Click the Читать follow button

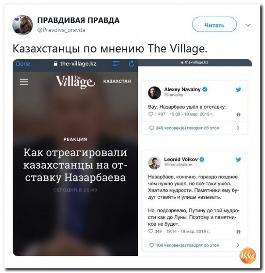point(214,25)
